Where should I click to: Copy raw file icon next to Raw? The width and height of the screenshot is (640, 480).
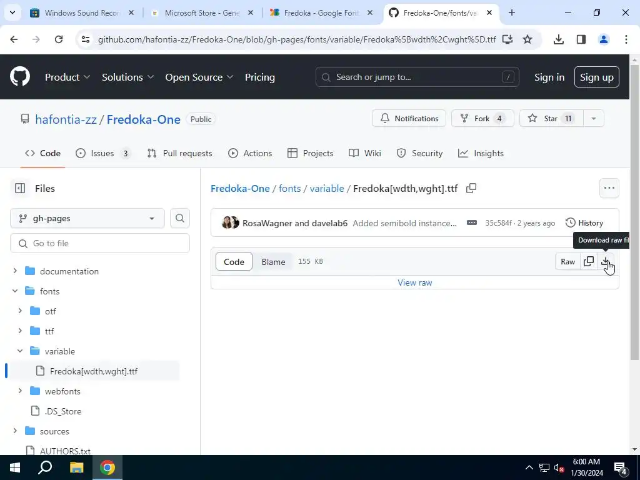coord(589,262)
